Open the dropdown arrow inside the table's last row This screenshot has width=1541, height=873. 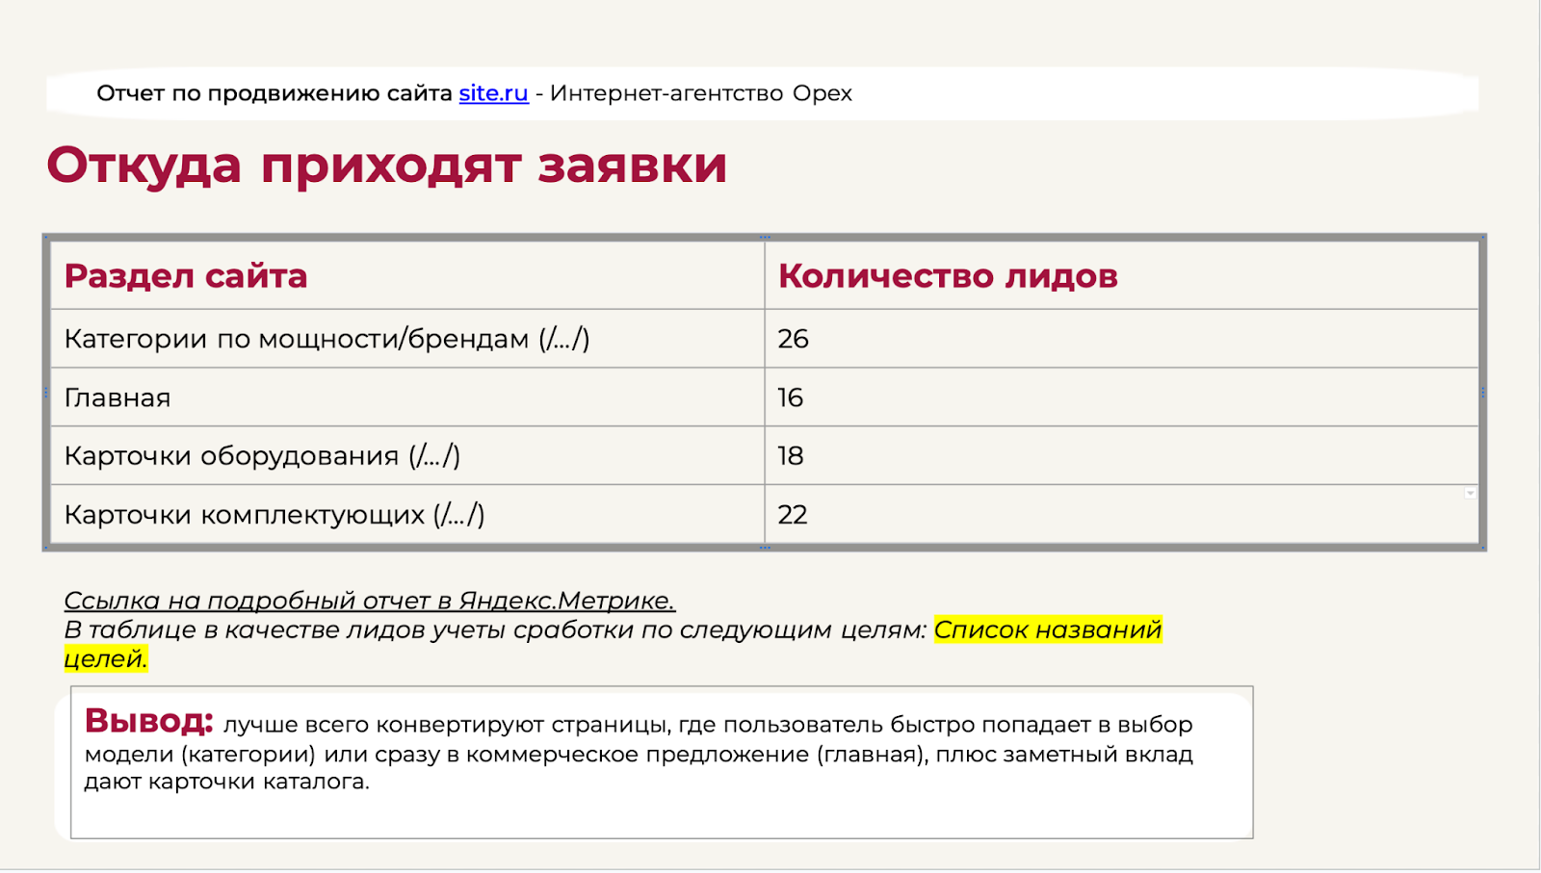pyautogui.click(x=1470, y=494)
